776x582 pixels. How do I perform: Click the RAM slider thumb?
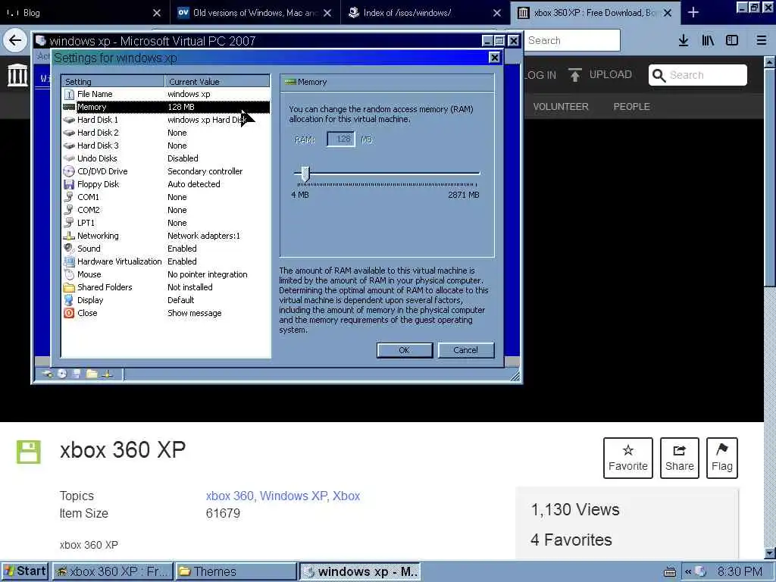pyautogui.click(x=305, y=174)
